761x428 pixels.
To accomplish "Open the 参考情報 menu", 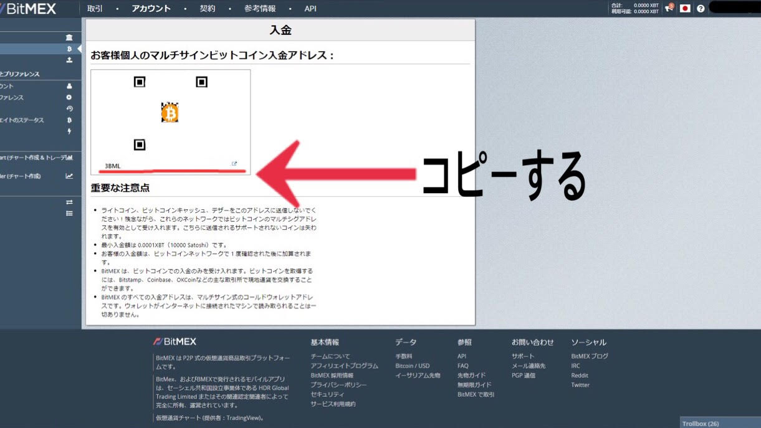I will point(260,9).
